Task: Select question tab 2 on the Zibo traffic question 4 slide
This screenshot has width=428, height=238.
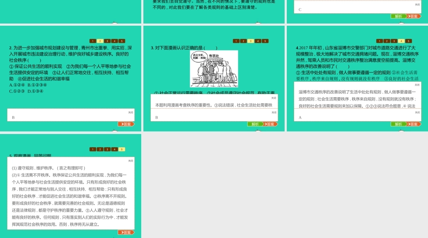Action: pyautogui.click(x=387, y=41)
